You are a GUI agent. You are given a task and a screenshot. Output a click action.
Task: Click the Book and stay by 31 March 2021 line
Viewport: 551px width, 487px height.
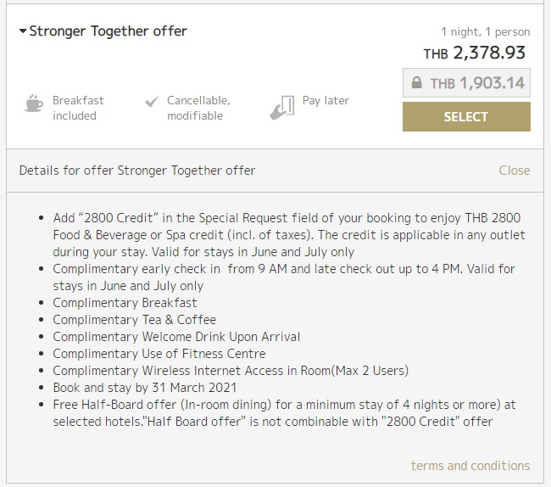point(140,387)
